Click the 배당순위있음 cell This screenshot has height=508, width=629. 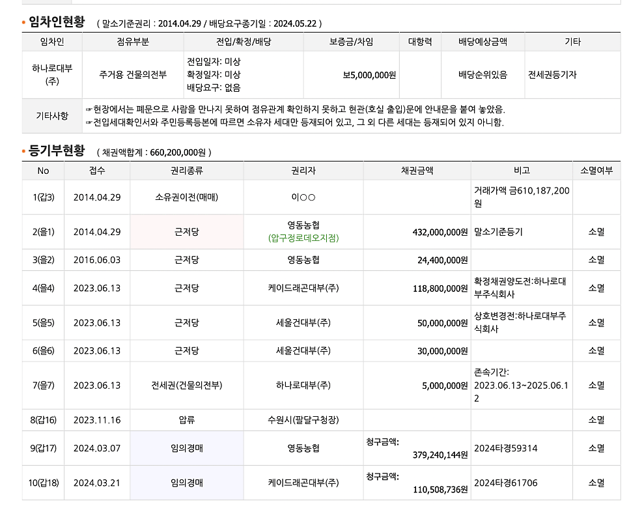click(x=482, y=75)
